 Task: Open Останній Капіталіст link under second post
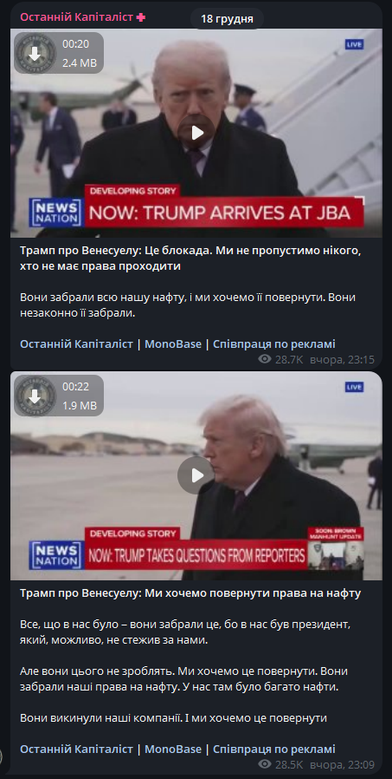[x=76, y=749]
